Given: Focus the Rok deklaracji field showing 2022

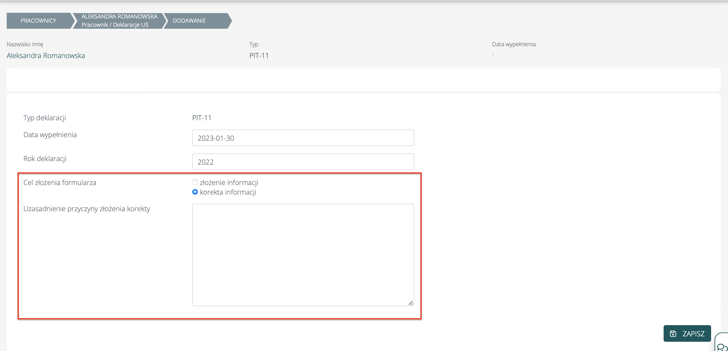Looking at the screenshot, I should pyautogui.click(x=303, y=162).
